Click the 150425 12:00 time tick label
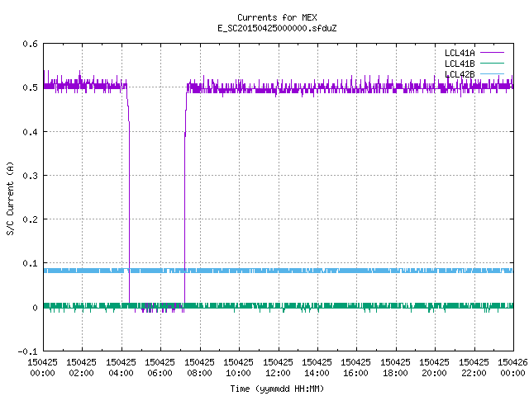Screen dimensions: 529x396 coord(278,367)
